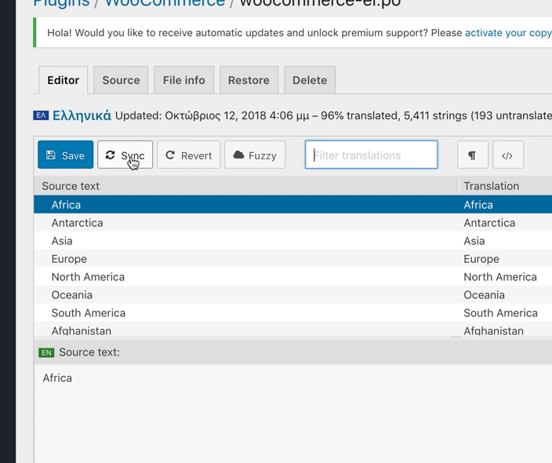Select the Afghanistan source row
552x463 pixels.
tap(245, 330)
